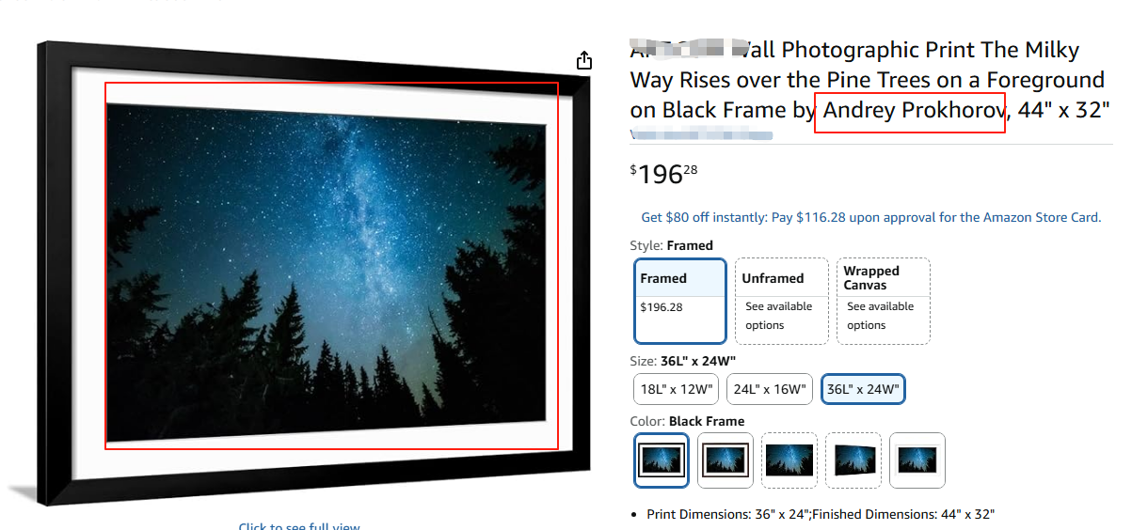Select the angled wrapped canvas swatch
The width and height of the screenshot is (1132, 530).
tap(853, 460)
